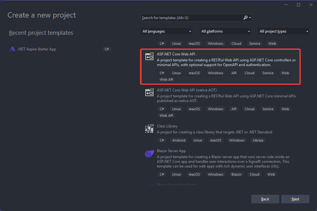Select the Cloud filter tag
The image size is (317, 211).
click(x=236, y=43)
